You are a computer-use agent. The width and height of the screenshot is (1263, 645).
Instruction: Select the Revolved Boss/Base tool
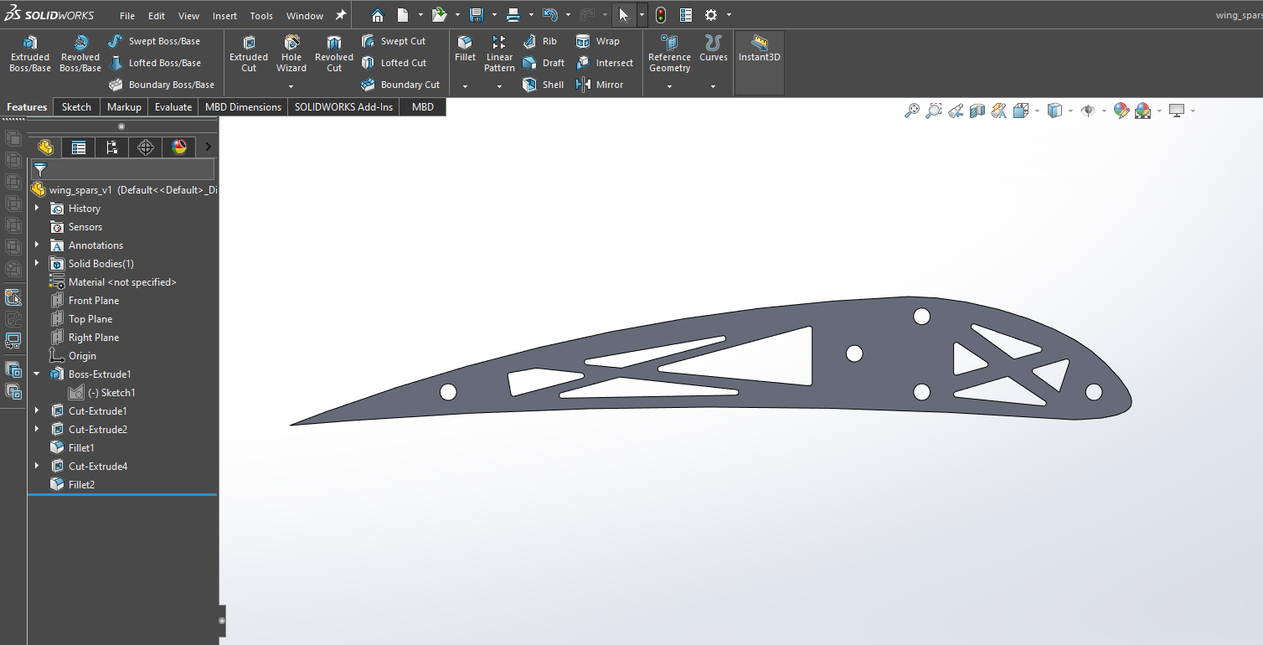[x=80, y=54]
